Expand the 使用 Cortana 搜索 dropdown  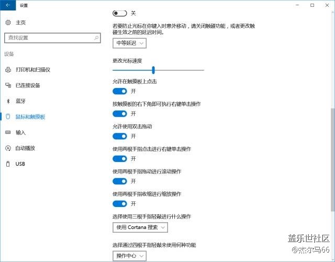140,227
